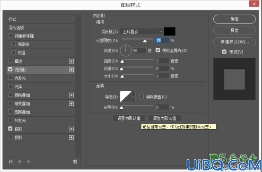Screen dimensions: 262x172
Task: Move effect up with arrow icon
Action: pyautogui.click(x=20, y=162)
